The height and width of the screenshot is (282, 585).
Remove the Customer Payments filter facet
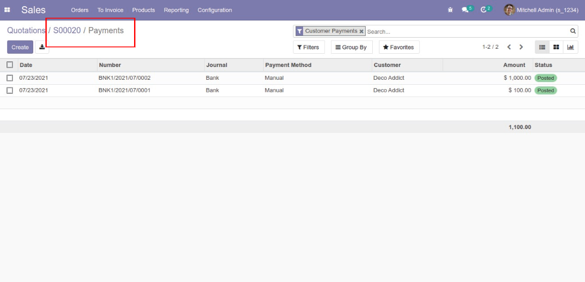coord(361,32)
